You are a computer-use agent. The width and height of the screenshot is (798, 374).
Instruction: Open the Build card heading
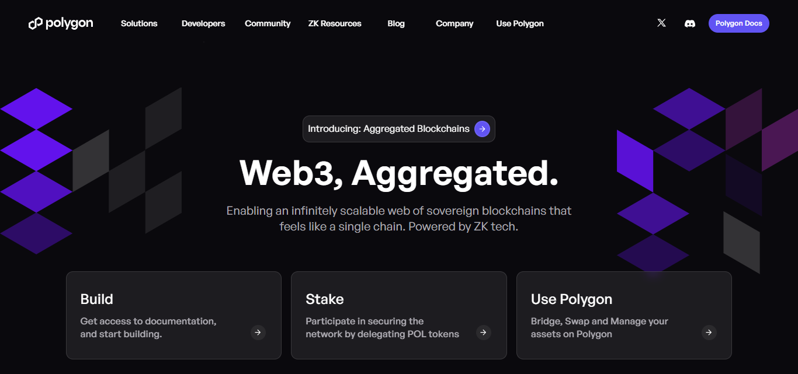pos(97,299)
